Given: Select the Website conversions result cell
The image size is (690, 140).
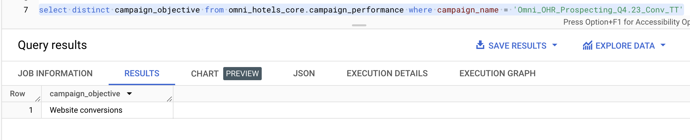Looking at the screenshot, I should (86, 110).
